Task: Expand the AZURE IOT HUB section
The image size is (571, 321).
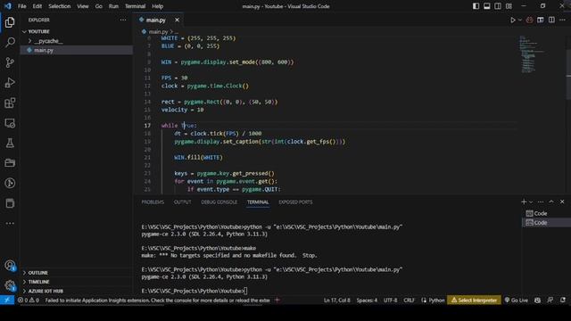Action: (x=76, y=292)
